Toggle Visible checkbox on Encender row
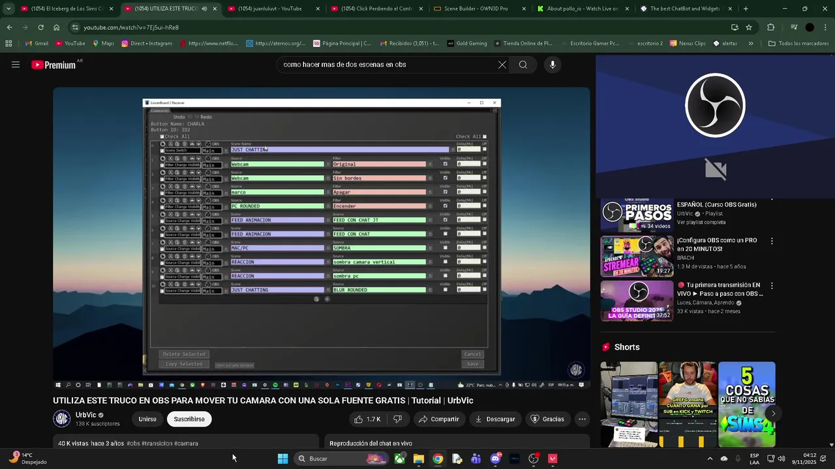This screenshot has width=835, height=469. 446,206
